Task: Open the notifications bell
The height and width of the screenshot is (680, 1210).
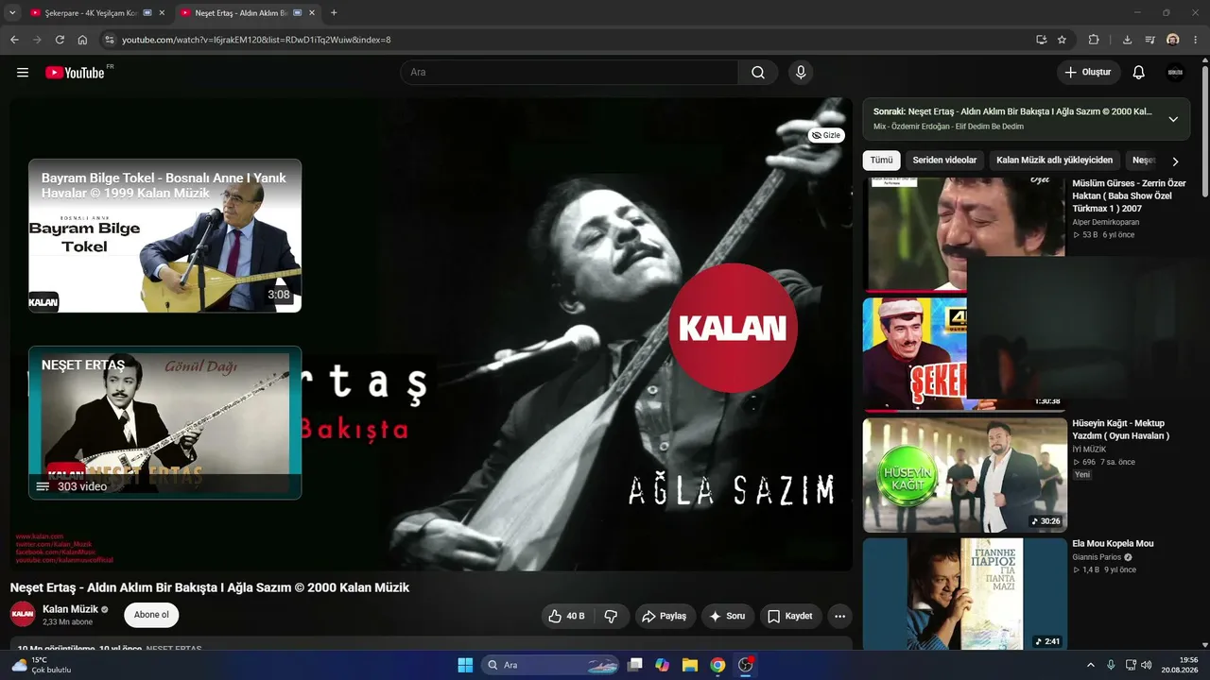Action: click(1139, 73)
